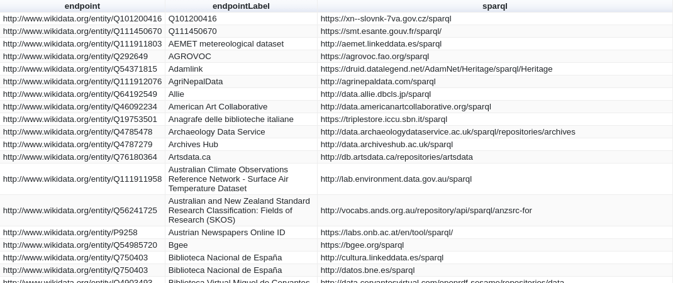
Task: Select the Archaeology Data Service label
Action: (217, 132)
